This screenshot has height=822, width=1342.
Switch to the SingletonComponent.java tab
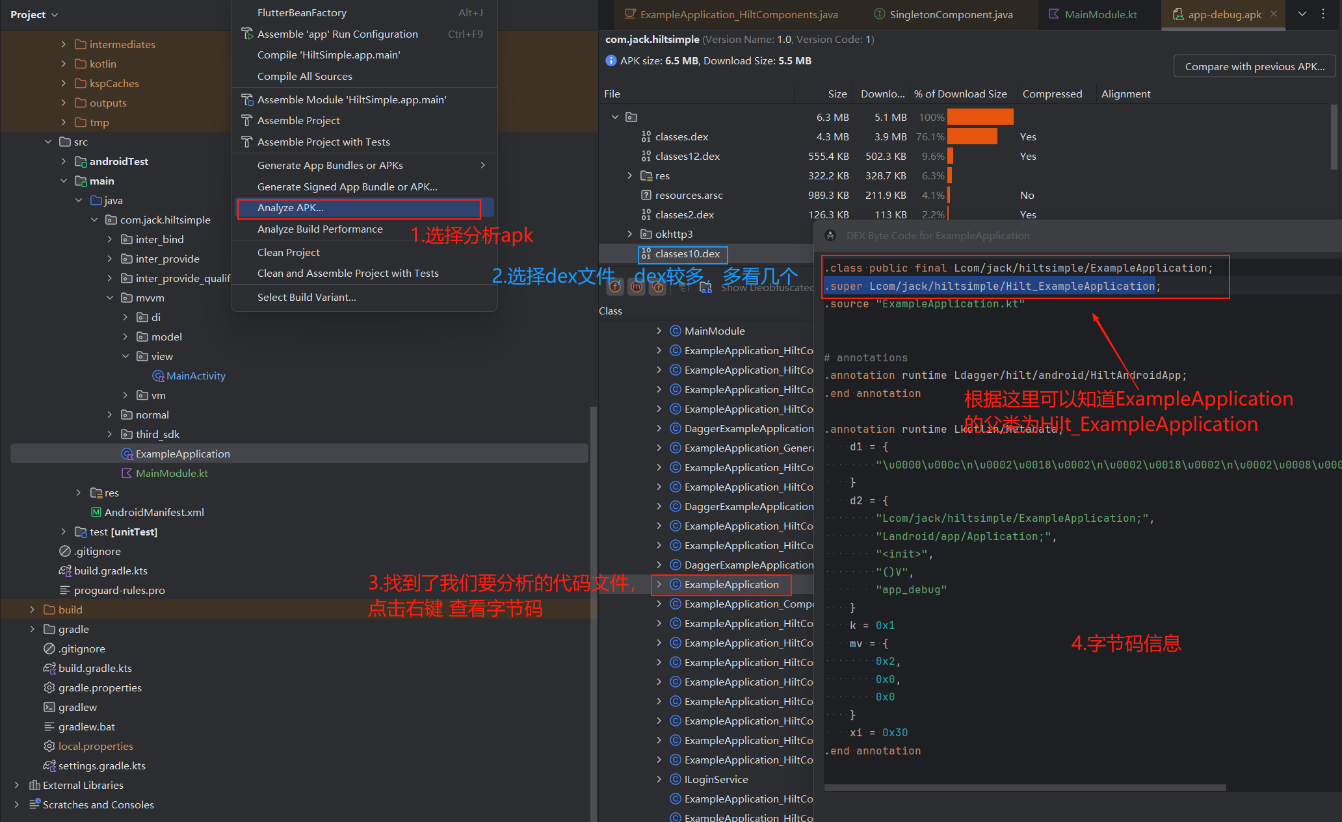click(951, 14)
